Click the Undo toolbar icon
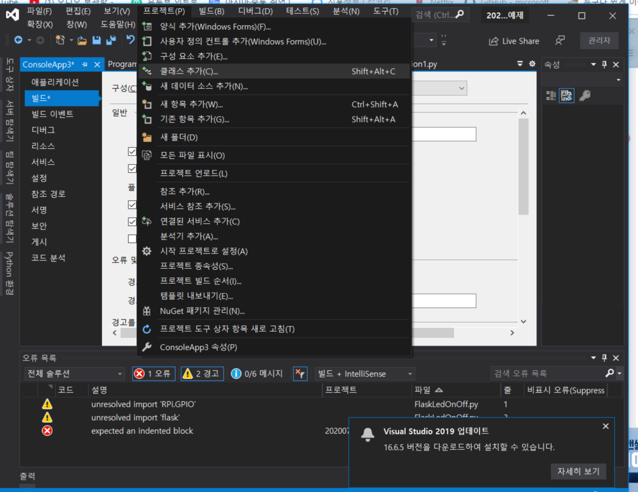 click(x=130, y=40)
